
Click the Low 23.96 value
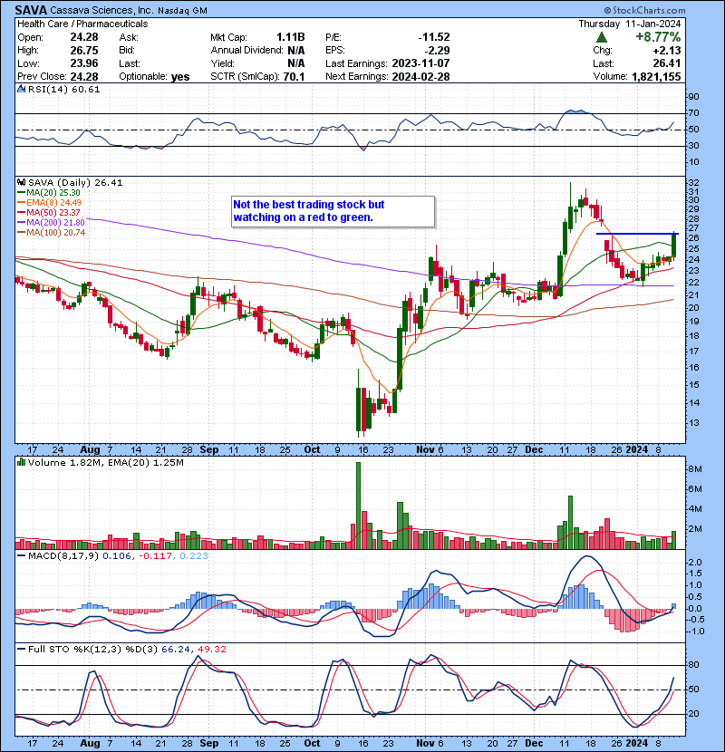click(x=84, y=63)
